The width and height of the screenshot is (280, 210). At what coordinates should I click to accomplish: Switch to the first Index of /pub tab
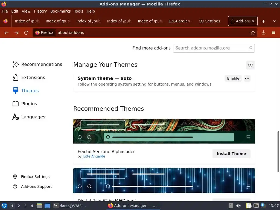(x=27, y=21)
